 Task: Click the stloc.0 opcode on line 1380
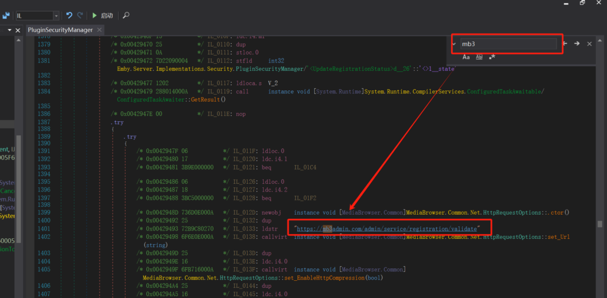[247, 52]
